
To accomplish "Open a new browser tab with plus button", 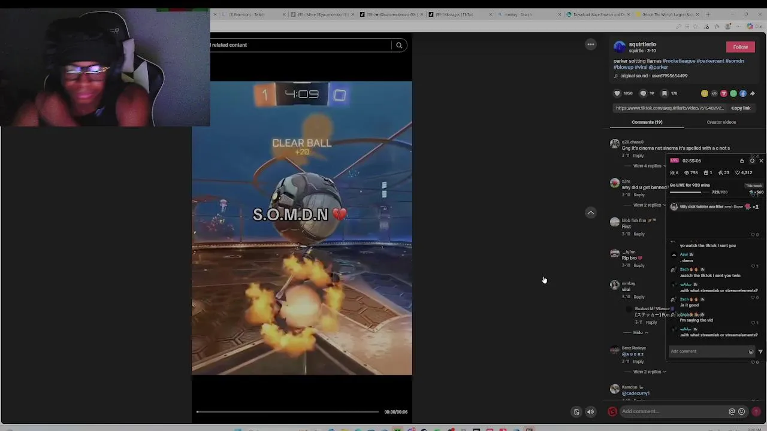I will (708, 14).
